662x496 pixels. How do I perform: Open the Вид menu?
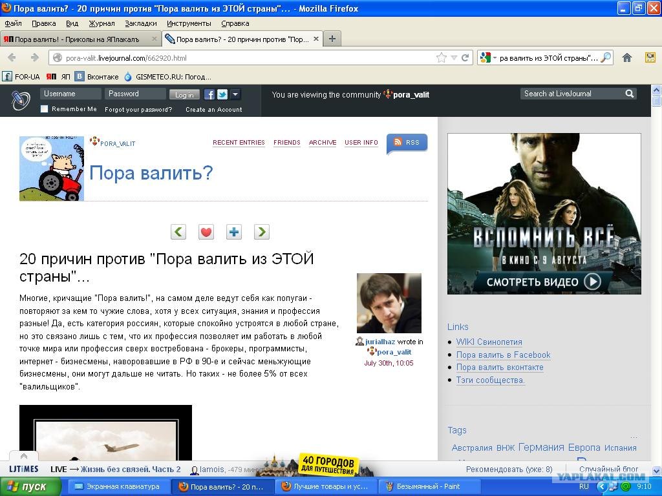72,23
